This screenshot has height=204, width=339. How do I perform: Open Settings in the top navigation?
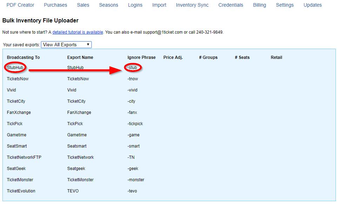[285, 5]
